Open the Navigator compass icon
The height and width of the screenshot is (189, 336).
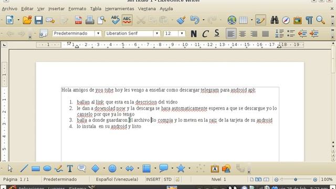click(x=286, y=20)
